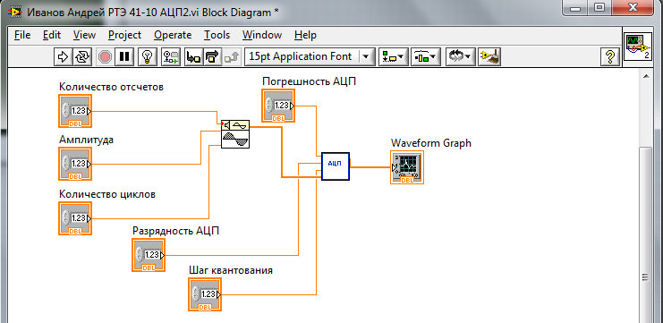Image resolution: width=663 pixels, height=323 pixels.
Task: Click the Погрешность АЦП label
Action: [309, 81]
